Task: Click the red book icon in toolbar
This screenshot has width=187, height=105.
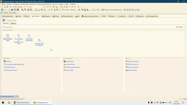Action: click(18, 10)
